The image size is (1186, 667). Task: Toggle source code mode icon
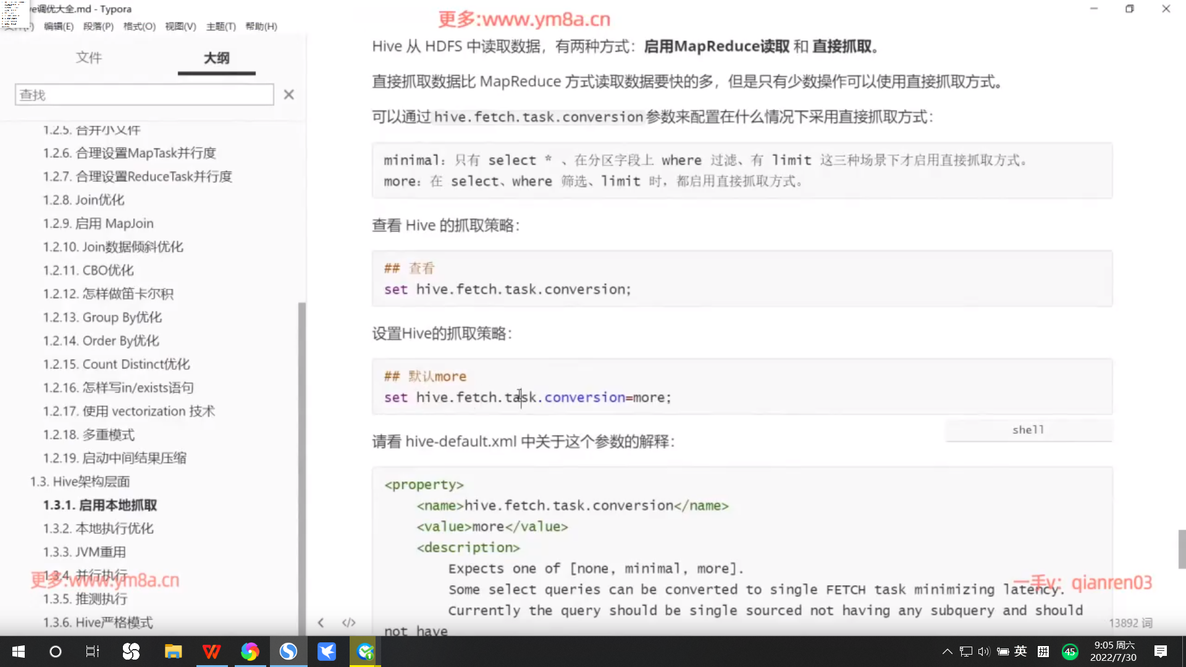pyautogui.click(x=349, y=623)
